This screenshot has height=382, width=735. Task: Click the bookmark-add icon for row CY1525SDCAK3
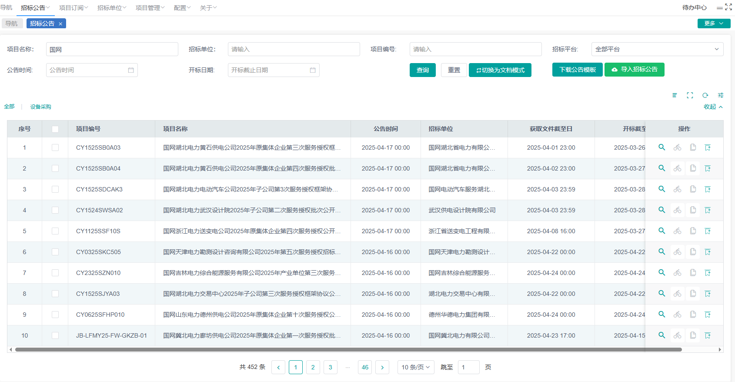pos(708,189)
